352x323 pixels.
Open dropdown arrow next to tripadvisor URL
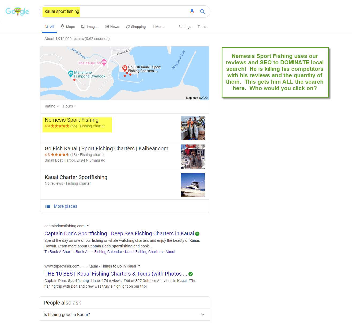tap(139, 266)
